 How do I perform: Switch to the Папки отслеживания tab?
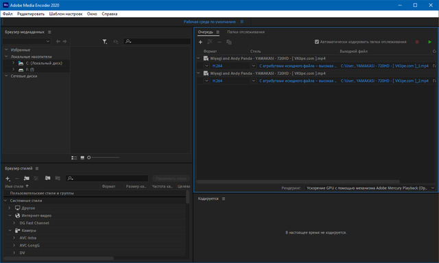(246, 32)
